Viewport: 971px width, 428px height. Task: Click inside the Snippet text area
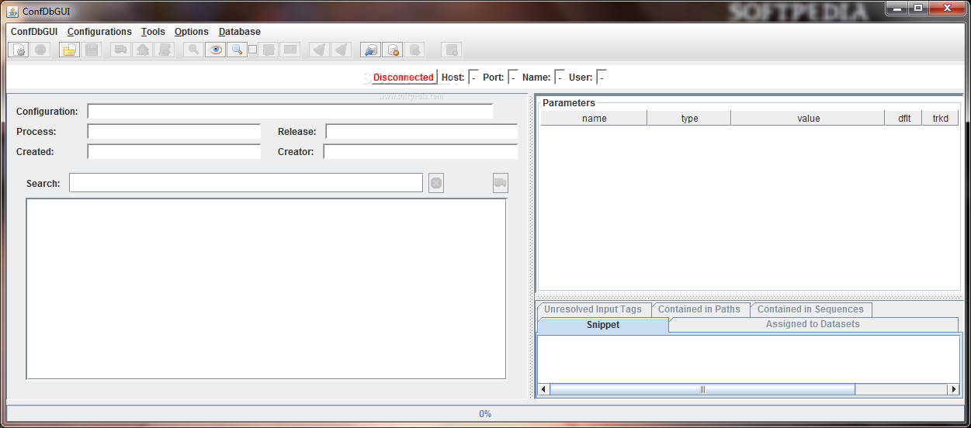(x=749, y=359)
